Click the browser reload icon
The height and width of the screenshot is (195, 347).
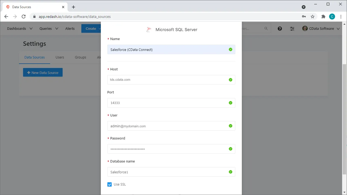click(24, 17)
